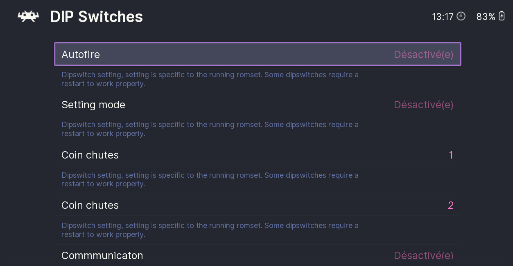
Task: Click the battery charging icon
Action: coord(502,16)
